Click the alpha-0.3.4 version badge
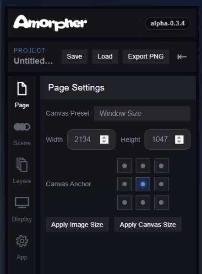This screenshot has height=274, width=202. click(x=168, y=23)
